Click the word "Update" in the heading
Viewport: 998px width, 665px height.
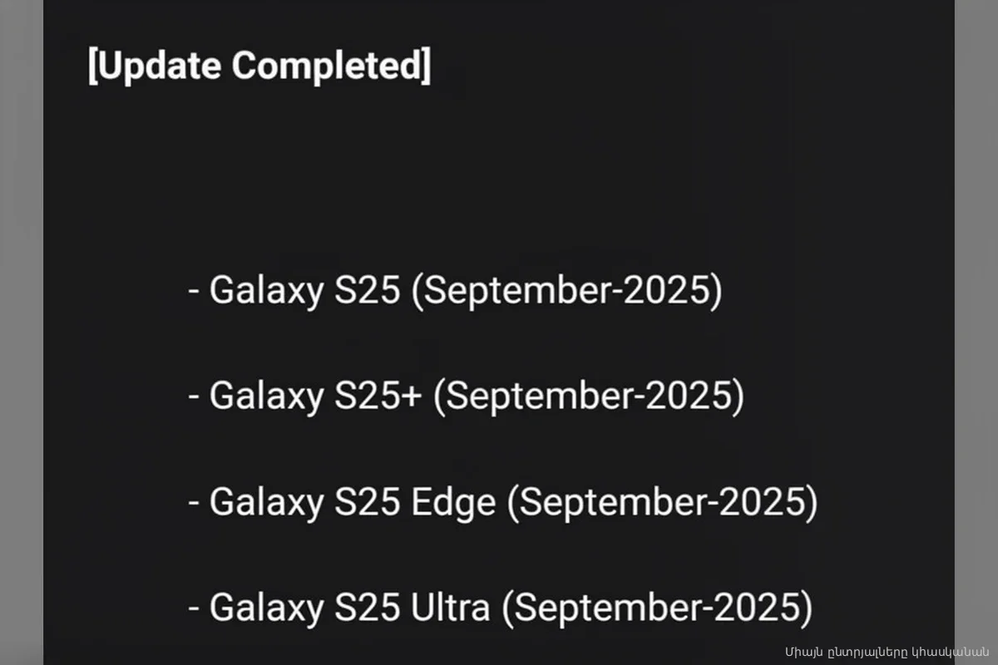click(160, 66)
